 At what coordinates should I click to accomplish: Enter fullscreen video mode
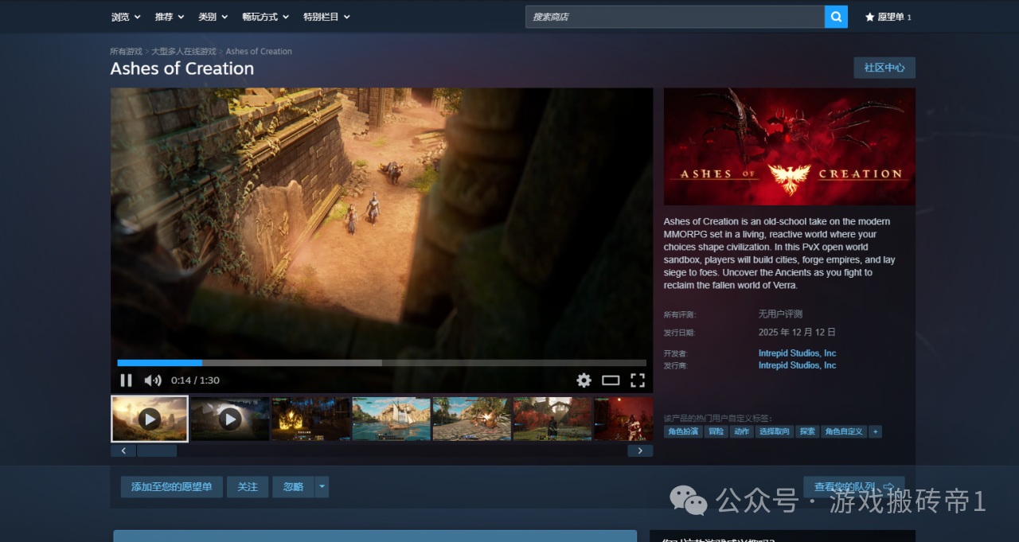click(x=638, y=380)
